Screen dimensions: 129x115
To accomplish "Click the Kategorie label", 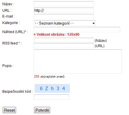I will coord(11,23).
